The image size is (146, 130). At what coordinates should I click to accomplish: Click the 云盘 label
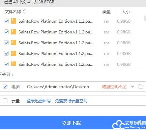pyautogui.click(x=16, y=101)
